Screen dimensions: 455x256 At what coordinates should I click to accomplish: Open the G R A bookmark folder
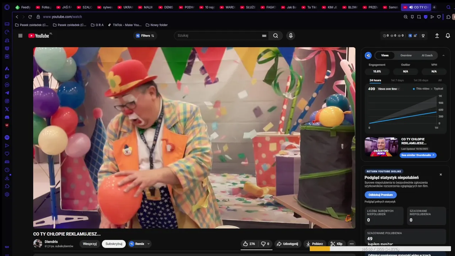(x=97, y=25)
